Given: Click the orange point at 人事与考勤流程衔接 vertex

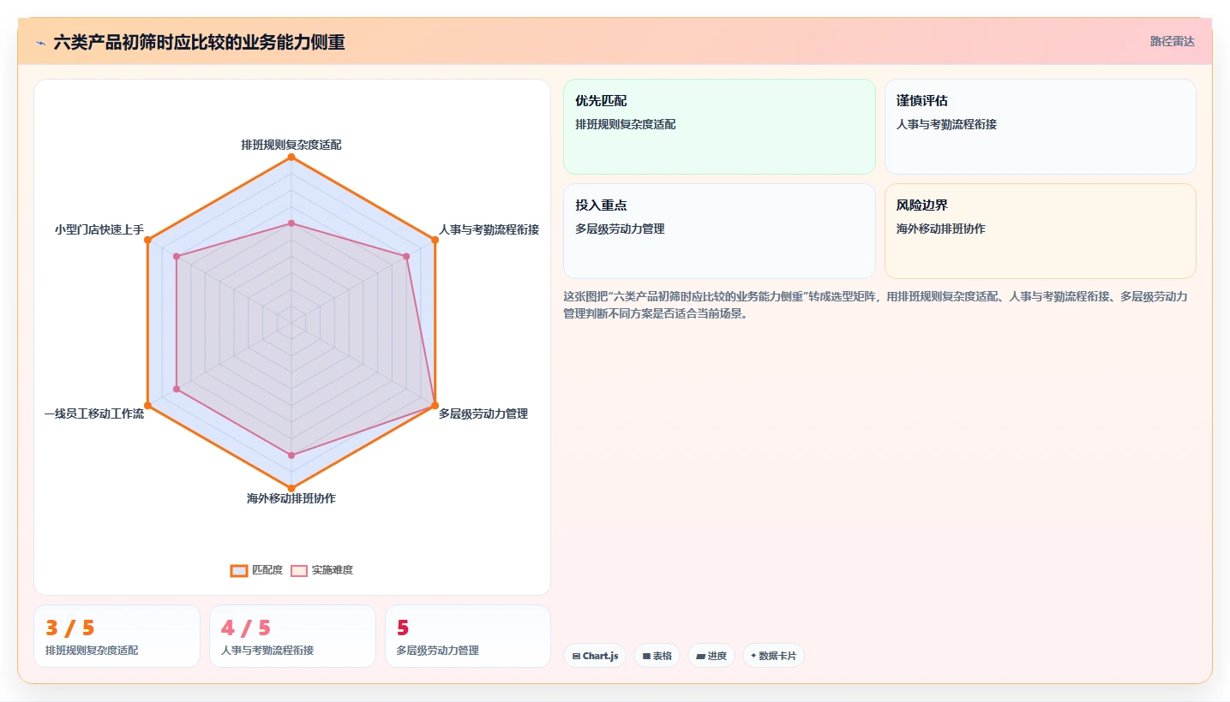Looking at the screenshot, I should [x=435, y=241].
